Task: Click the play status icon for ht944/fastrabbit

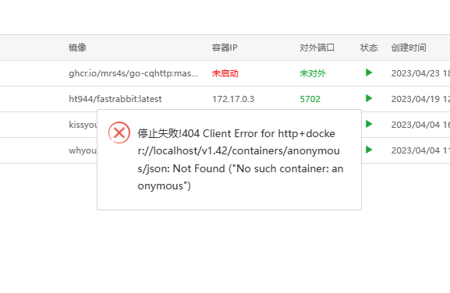Action: click(369, 98)
